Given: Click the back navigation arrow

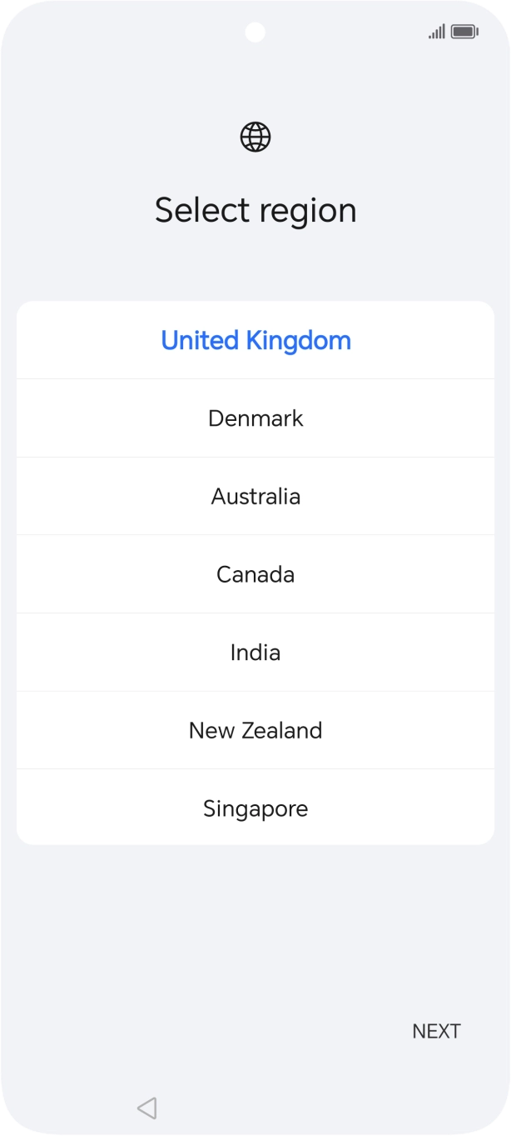Looking at the screenshot, I should tap(146, 1108).
